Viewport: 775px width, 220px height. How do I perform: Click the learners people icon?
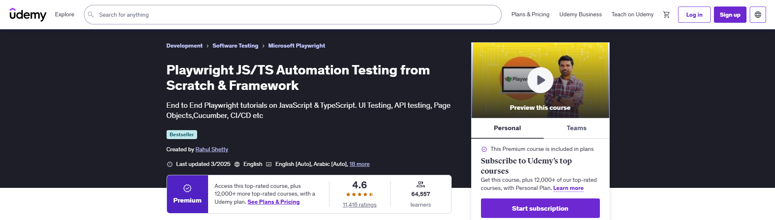coord(421,184)
